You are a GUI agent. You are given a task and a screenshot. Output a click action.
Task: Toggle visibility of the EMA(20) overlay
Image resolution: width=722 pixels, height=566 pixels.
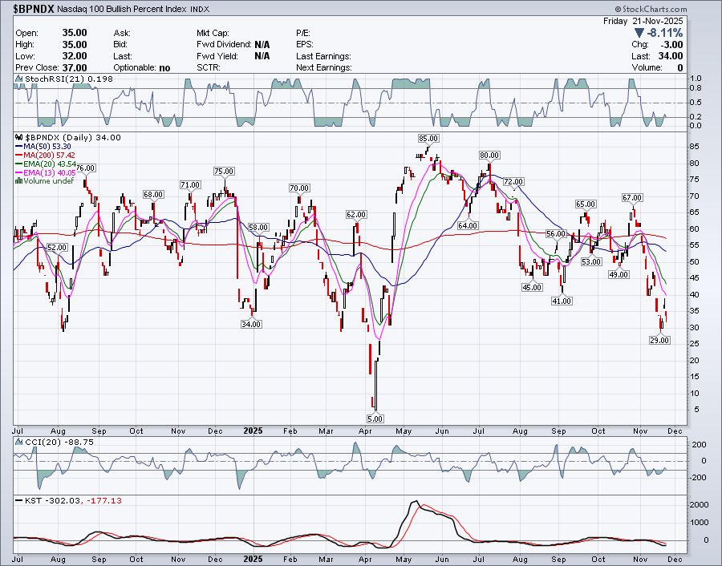pyautogui.click(x=19, y=164)
